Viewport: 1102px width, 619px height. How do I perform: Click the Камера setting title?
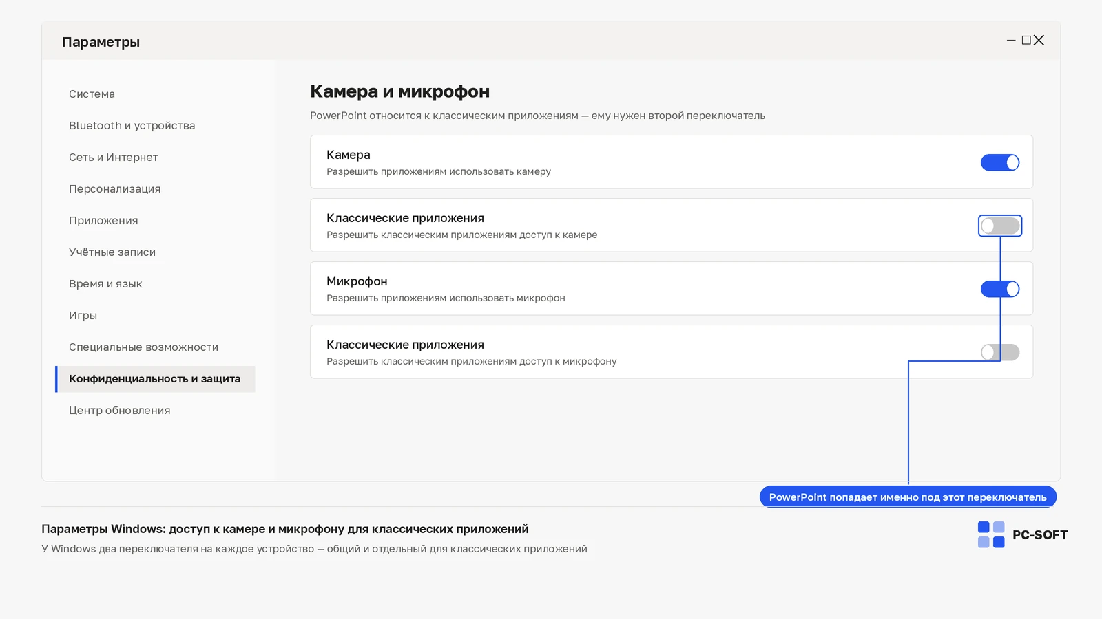click(x=349, y=155)
